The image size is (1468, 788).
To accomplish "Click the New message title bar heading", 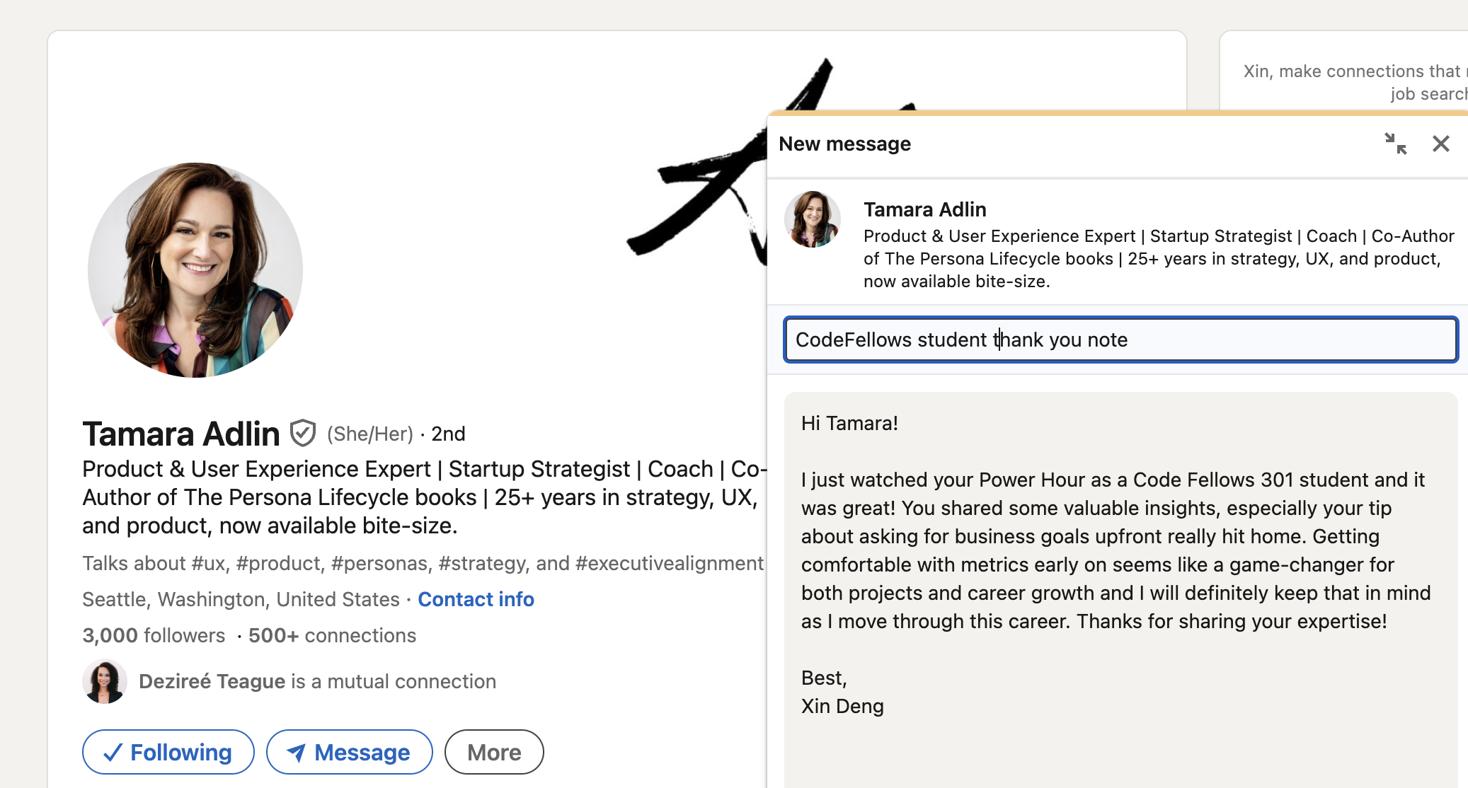I will click(844, 144).
